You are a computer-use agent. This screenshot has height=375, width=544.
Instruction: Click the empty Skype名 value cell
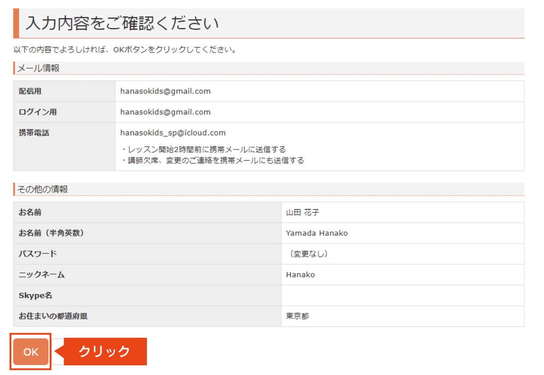(402, 295)
